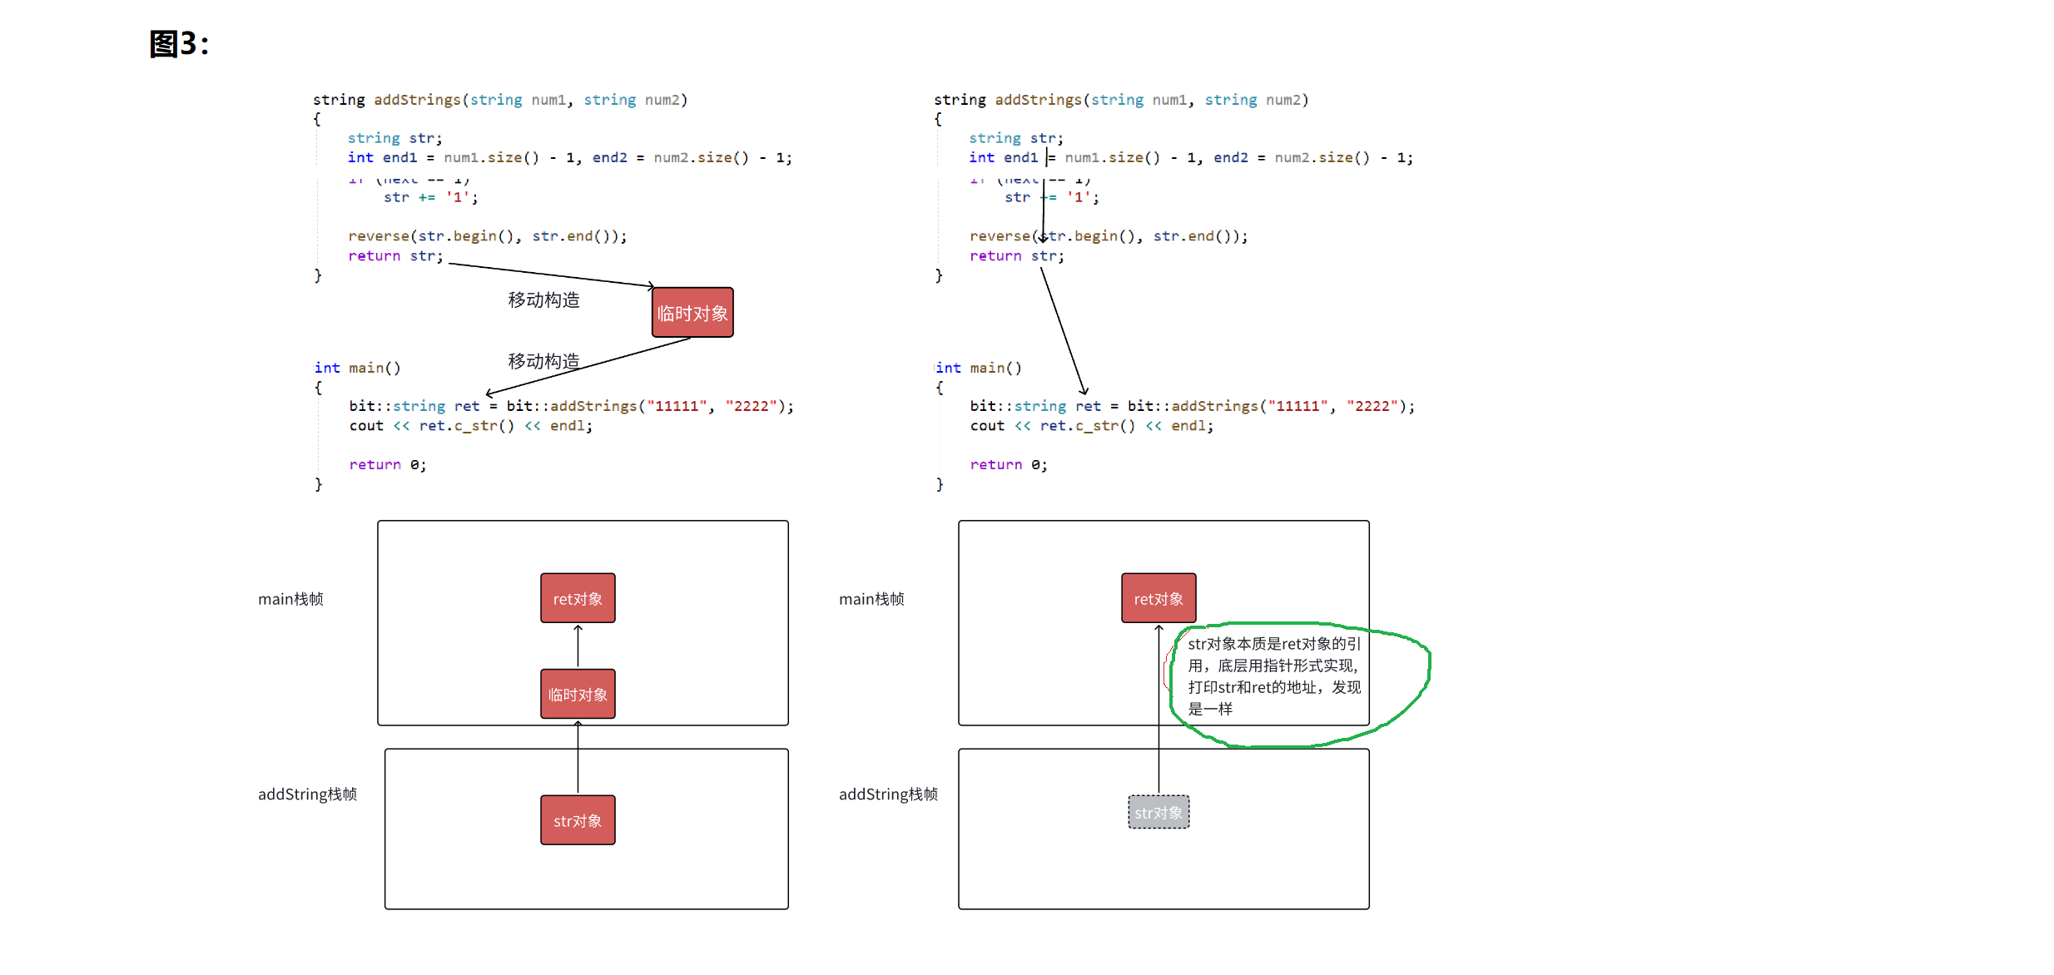Click the 移动构造 label next to int main()
Image resolution: width=2054 pixels, height=975 pixels.
[x=543, y=361]
